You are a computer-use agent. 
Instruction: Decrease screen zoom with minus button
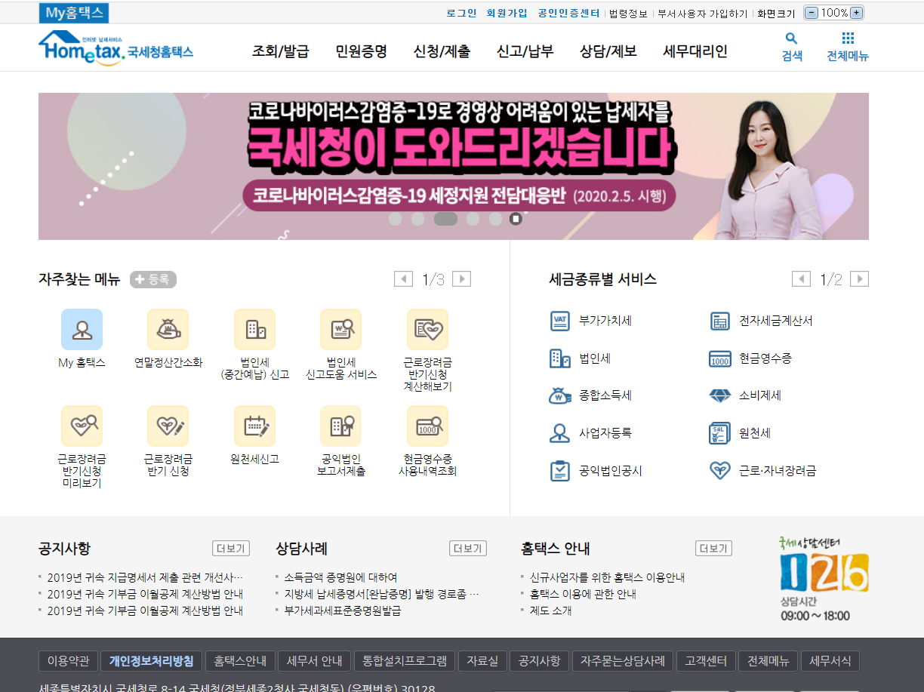point(812,13)
